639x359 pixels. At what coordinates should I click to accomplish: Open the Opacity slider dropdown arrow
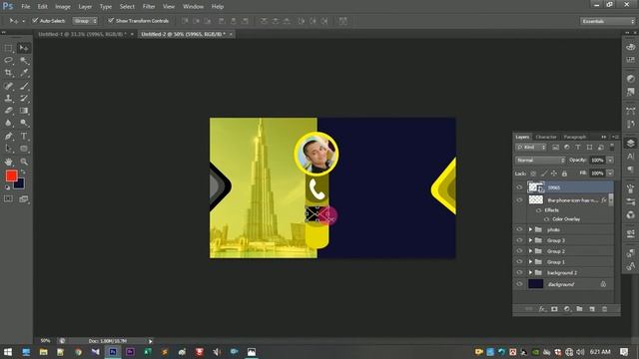point(610,161)
